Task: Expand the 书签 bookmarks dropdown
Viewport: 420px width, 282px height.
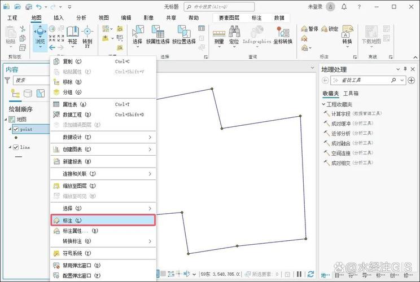Action: click(x=72, y=47)
